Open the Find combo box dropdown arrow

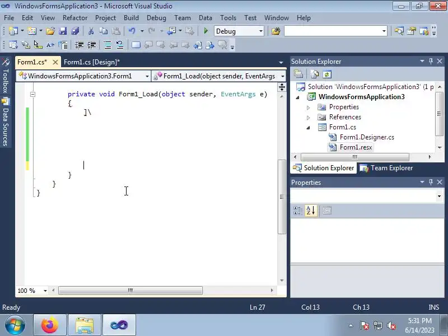point(384,31)
